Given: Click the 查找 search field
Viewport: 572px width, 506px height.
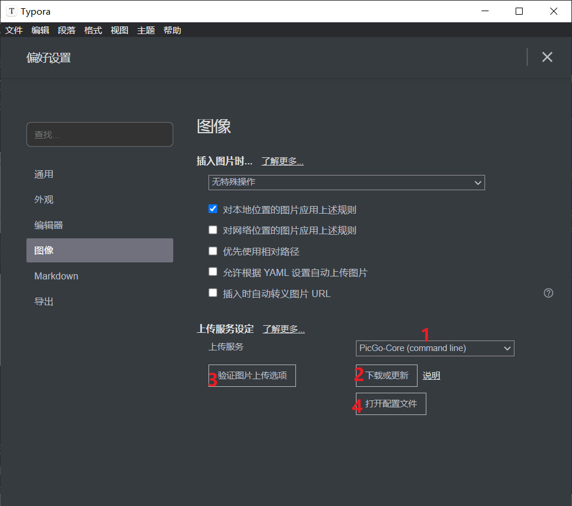Looking at the screenshot, I should [x=100, y=134].
